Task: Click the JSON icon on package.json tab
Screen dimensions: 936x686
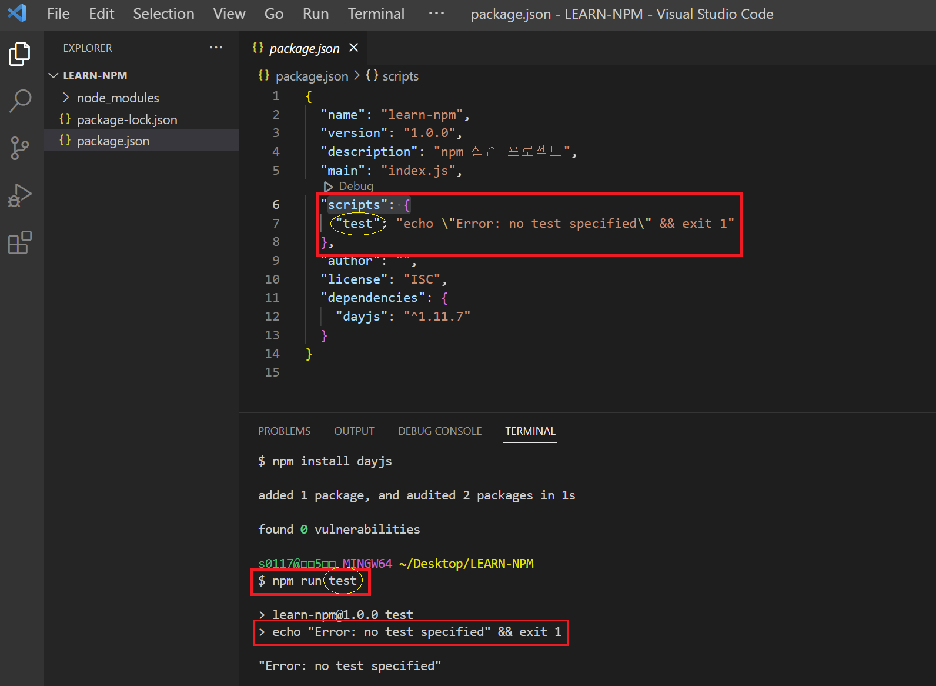Action: (x=258, y=48)
